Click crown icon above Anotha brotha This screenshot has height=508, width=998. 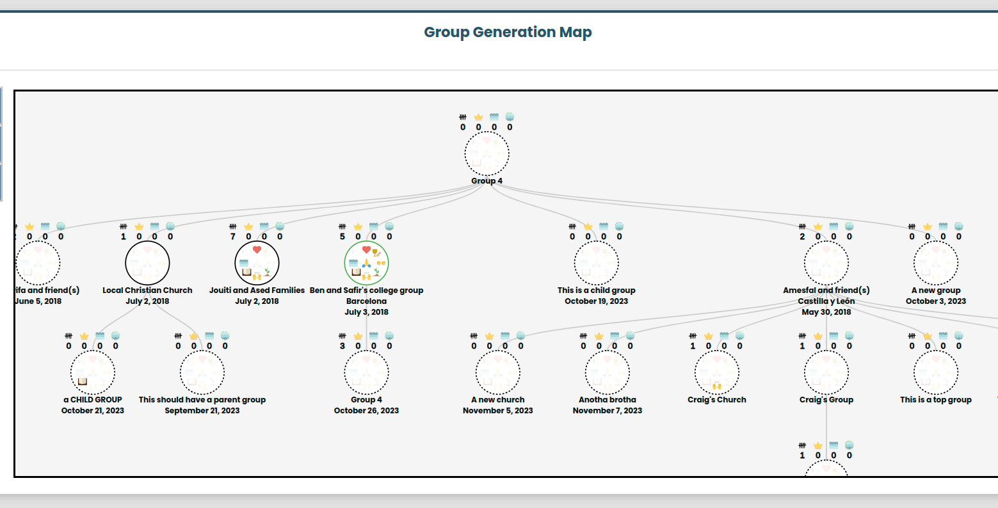pos(599,336)
